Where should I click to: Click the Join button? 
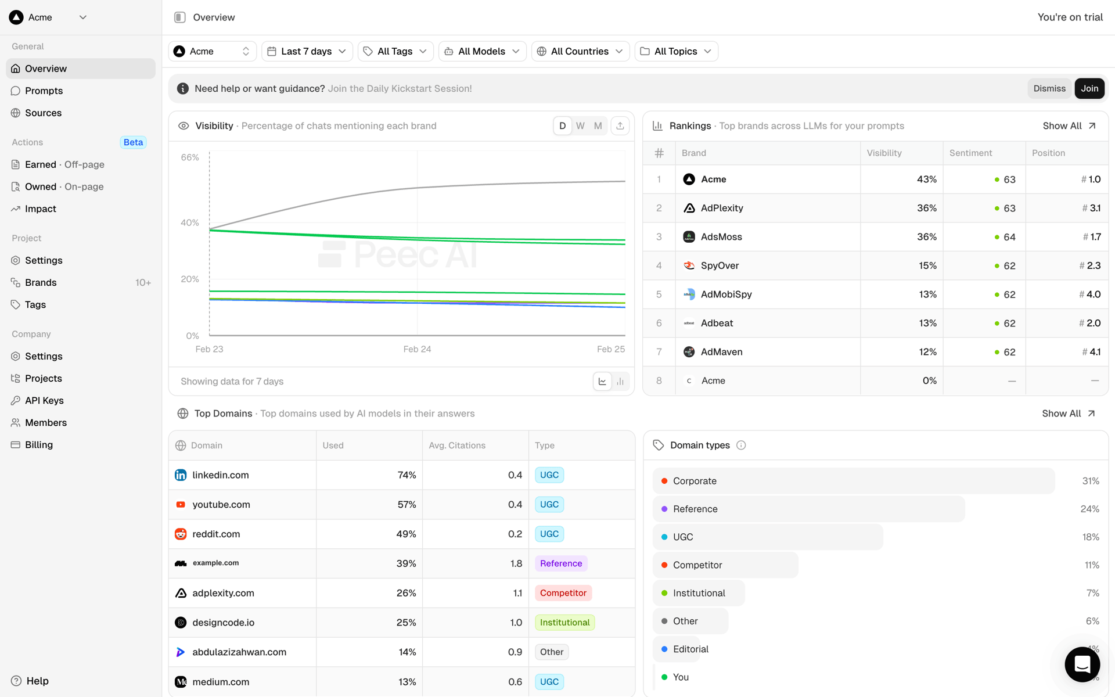[1089, 88]
